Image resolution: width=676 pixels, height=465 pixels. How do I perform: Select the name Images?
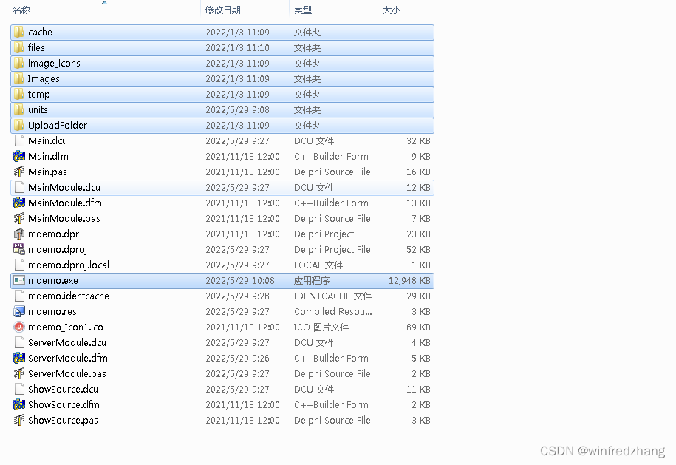44,79
